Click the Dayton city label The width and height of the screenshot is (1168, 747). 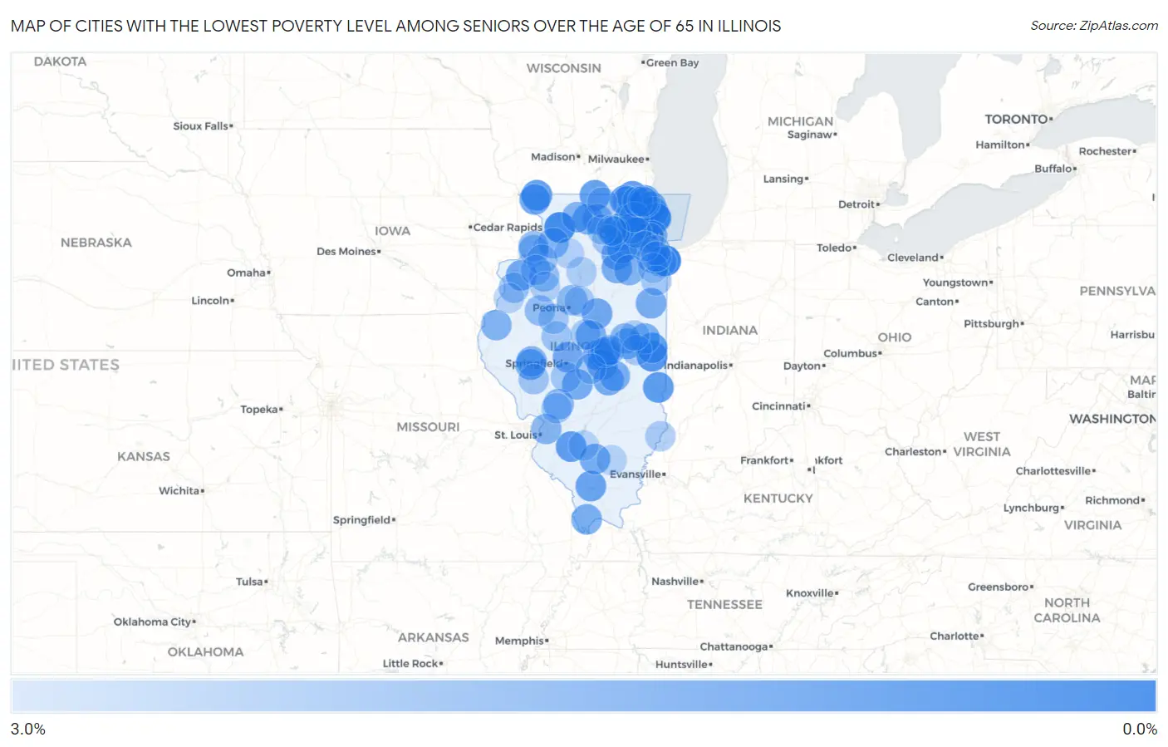(802, 366)
